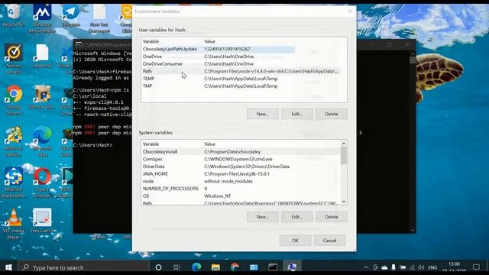
Task: Open the Windows Start menu
Action: [8, 267]
